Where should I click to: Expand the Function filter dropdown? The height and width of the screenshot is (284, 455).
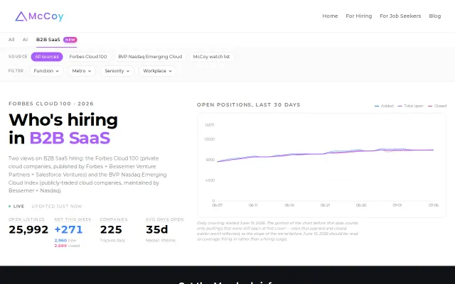click(x=46, y=71)
